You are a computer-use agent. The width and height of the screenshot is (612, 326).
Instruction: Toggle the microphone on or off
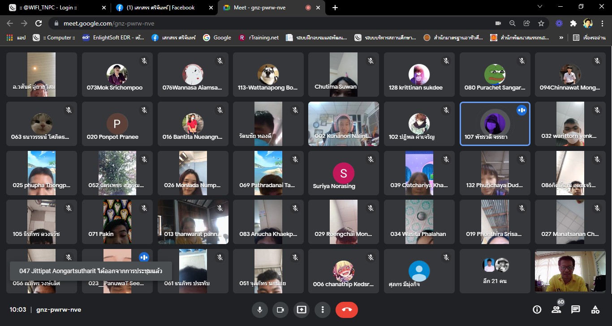click(x=259, y=309)
